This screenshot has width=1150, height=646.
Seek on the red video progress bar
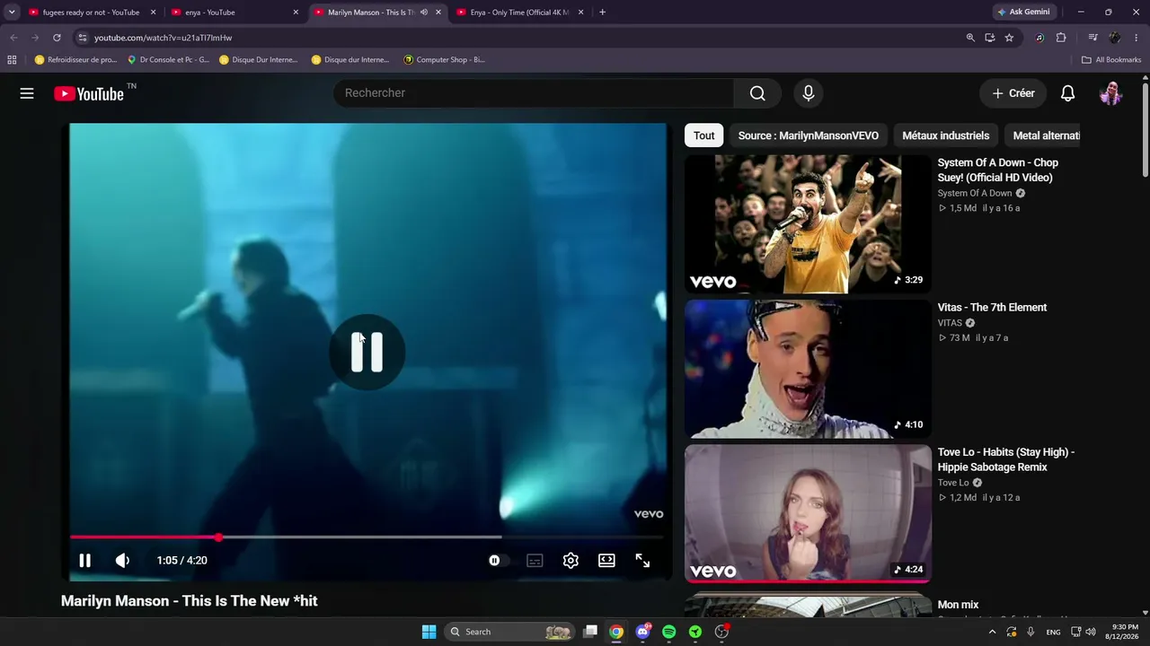(x=367, y=537)
